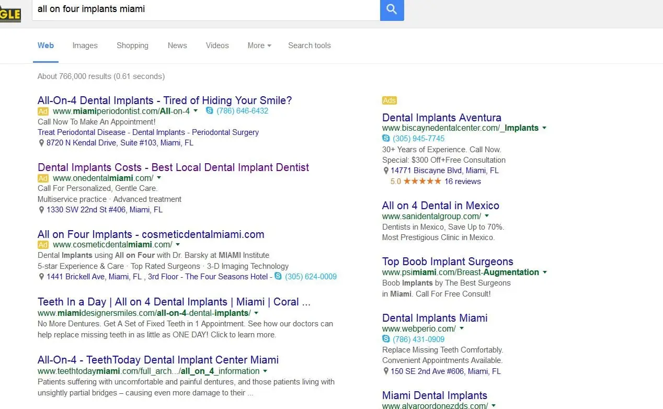Click map pin beside 150 SE 2nd Ave
This screenshot has height=409, width=663.
click(x=386, y=371)
